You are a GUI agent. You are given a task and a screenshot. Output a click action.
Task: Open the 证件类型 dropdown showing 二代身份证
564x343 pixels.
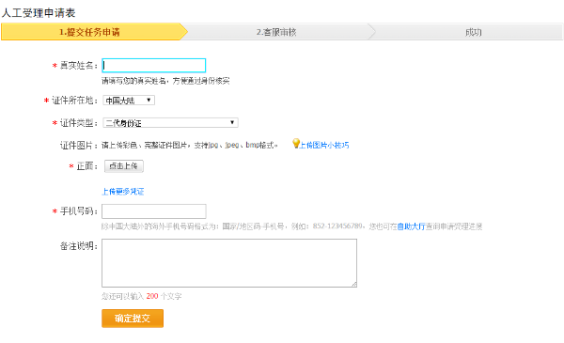click(x=170, y=122)
